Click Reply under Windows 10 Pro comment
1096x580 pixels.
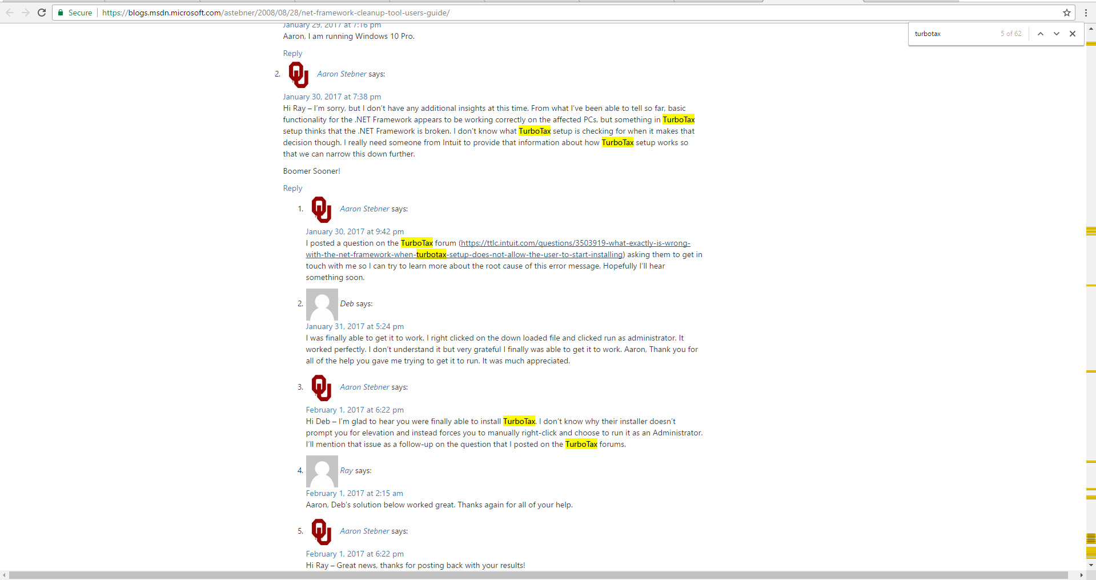[292, 53]
